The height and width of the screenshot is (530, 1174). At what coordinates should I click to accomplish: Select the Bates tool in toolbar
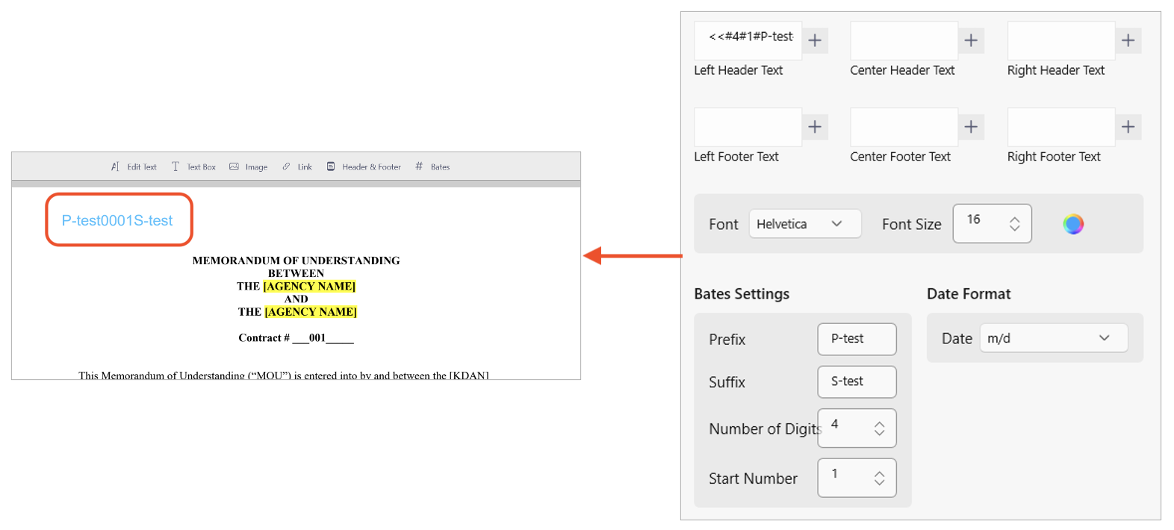point(433,167)
